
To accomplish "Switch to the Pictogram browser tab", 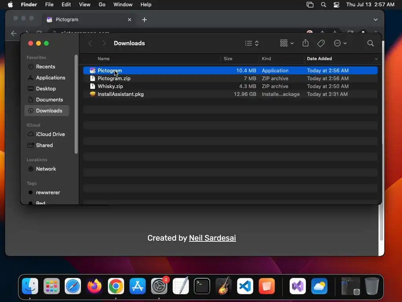I will (89, 20).
